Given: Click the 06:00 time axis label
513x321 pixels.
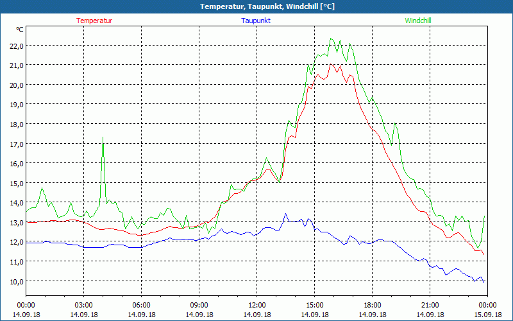Looking at the screenshot, I should pyautogui.click(x=141, y=306).
